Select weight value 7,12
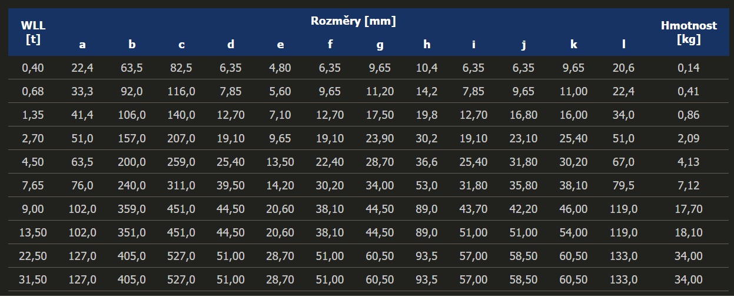 [689, 185]
